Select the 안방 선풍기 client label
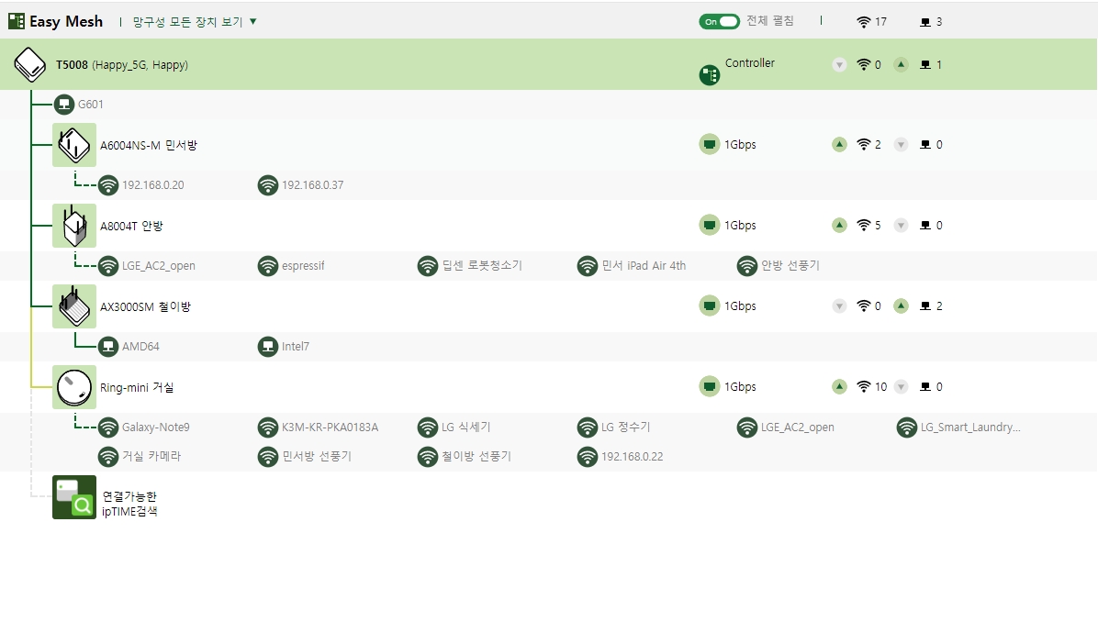 pyautogui.click(x=790, y=266)
